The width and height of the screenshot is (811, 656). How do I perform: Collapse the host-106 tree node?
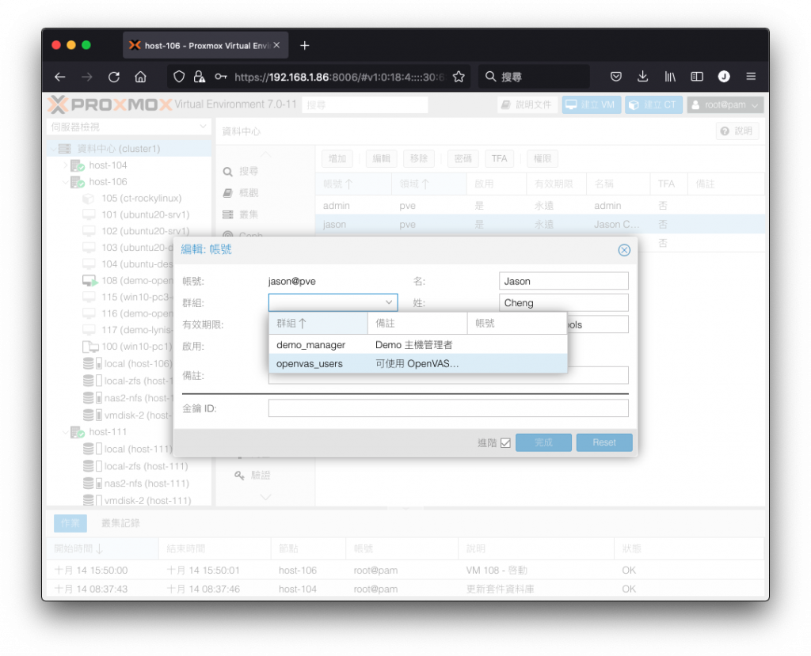[65, 182]
